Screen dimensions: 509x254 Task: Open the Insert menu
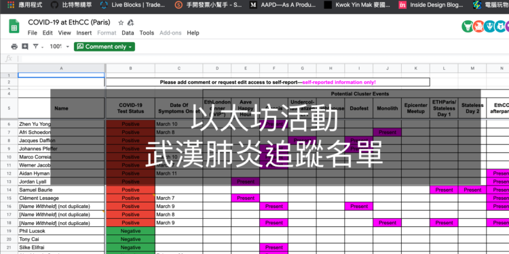pyautogui.click(x=84, y=33)
